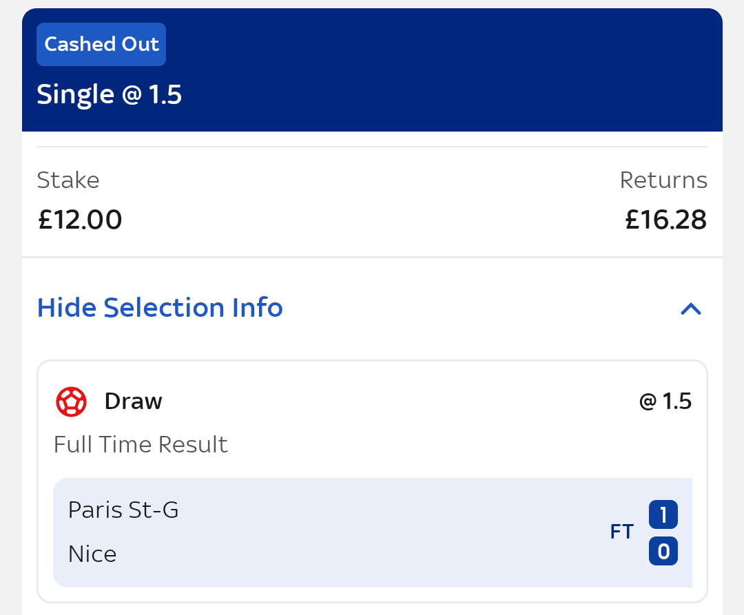Screen dimensions: 744x615
Task: Click the Paris St-G score badge showing 1
Action: click(x=663, y=514)
